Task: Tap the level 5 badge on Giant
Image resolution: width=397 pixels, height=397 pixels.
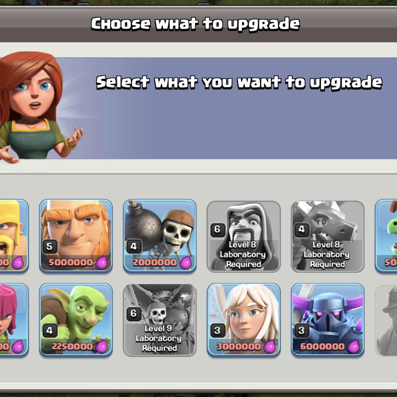Action: pyautogui.click(x=50, y=246)
